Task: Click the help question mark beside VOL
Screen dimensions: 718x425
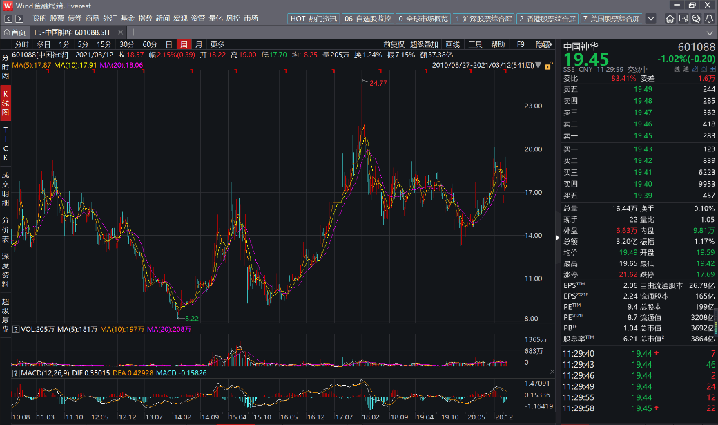Action: 16,329
